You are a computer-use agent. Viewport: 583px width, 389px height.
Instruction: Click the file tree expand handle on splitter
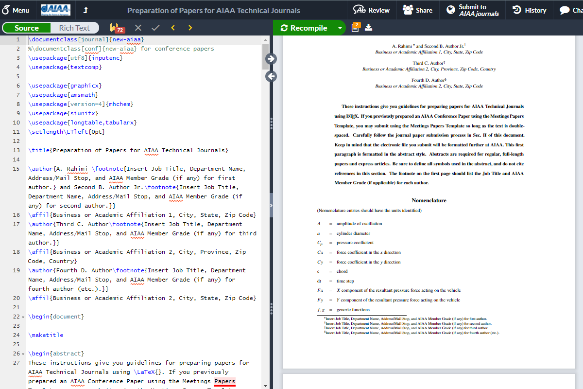(x=271, y=206)
